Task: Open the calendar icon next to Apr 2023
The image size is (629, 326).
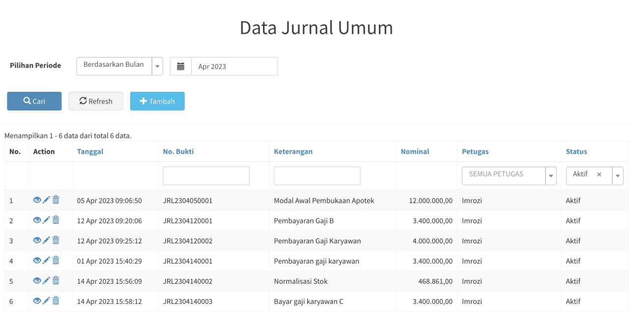Action: click(180, 66)
